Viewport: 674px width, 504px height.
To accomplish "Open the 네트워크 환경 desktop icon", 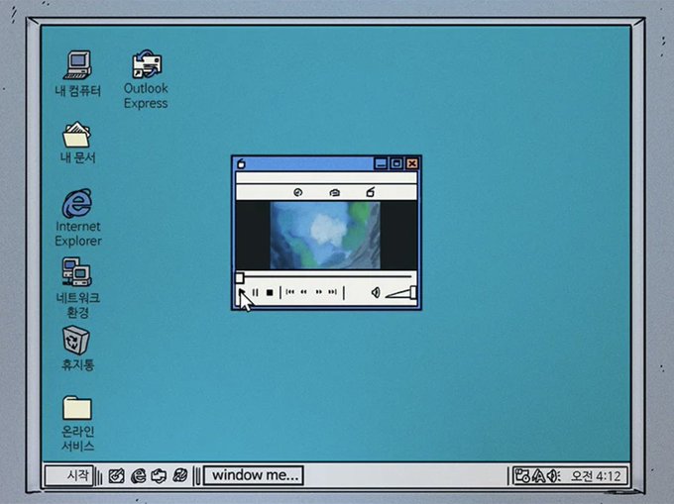I will click(x=77, y=287).
